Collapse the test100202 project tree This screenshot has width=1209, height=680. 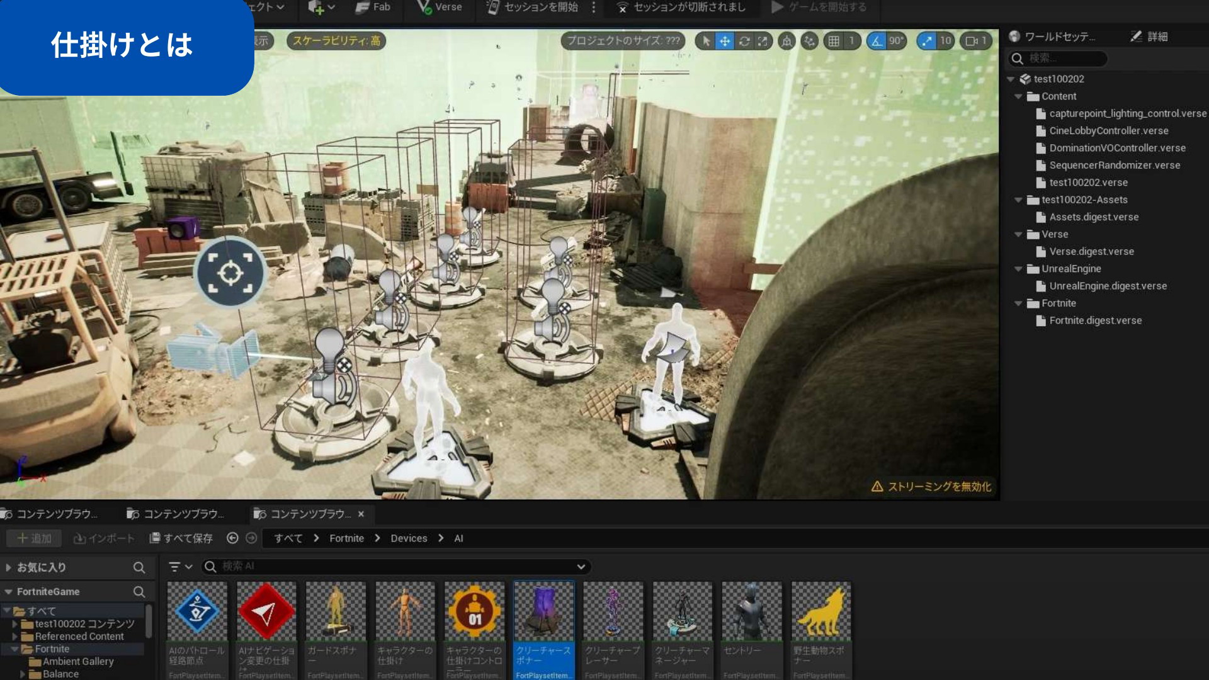[x=1011, y=79]
